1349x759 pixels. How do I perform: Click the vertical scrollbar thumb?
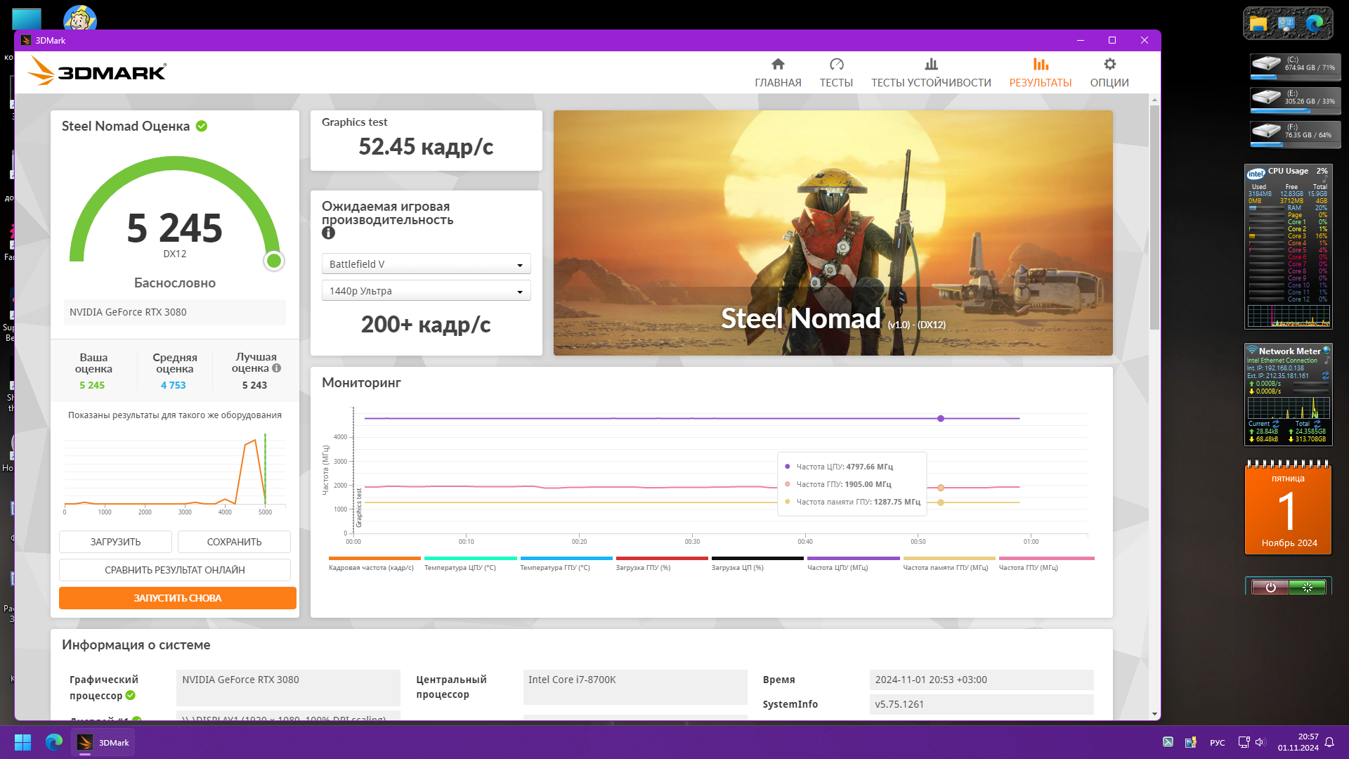coord(1154,218)
